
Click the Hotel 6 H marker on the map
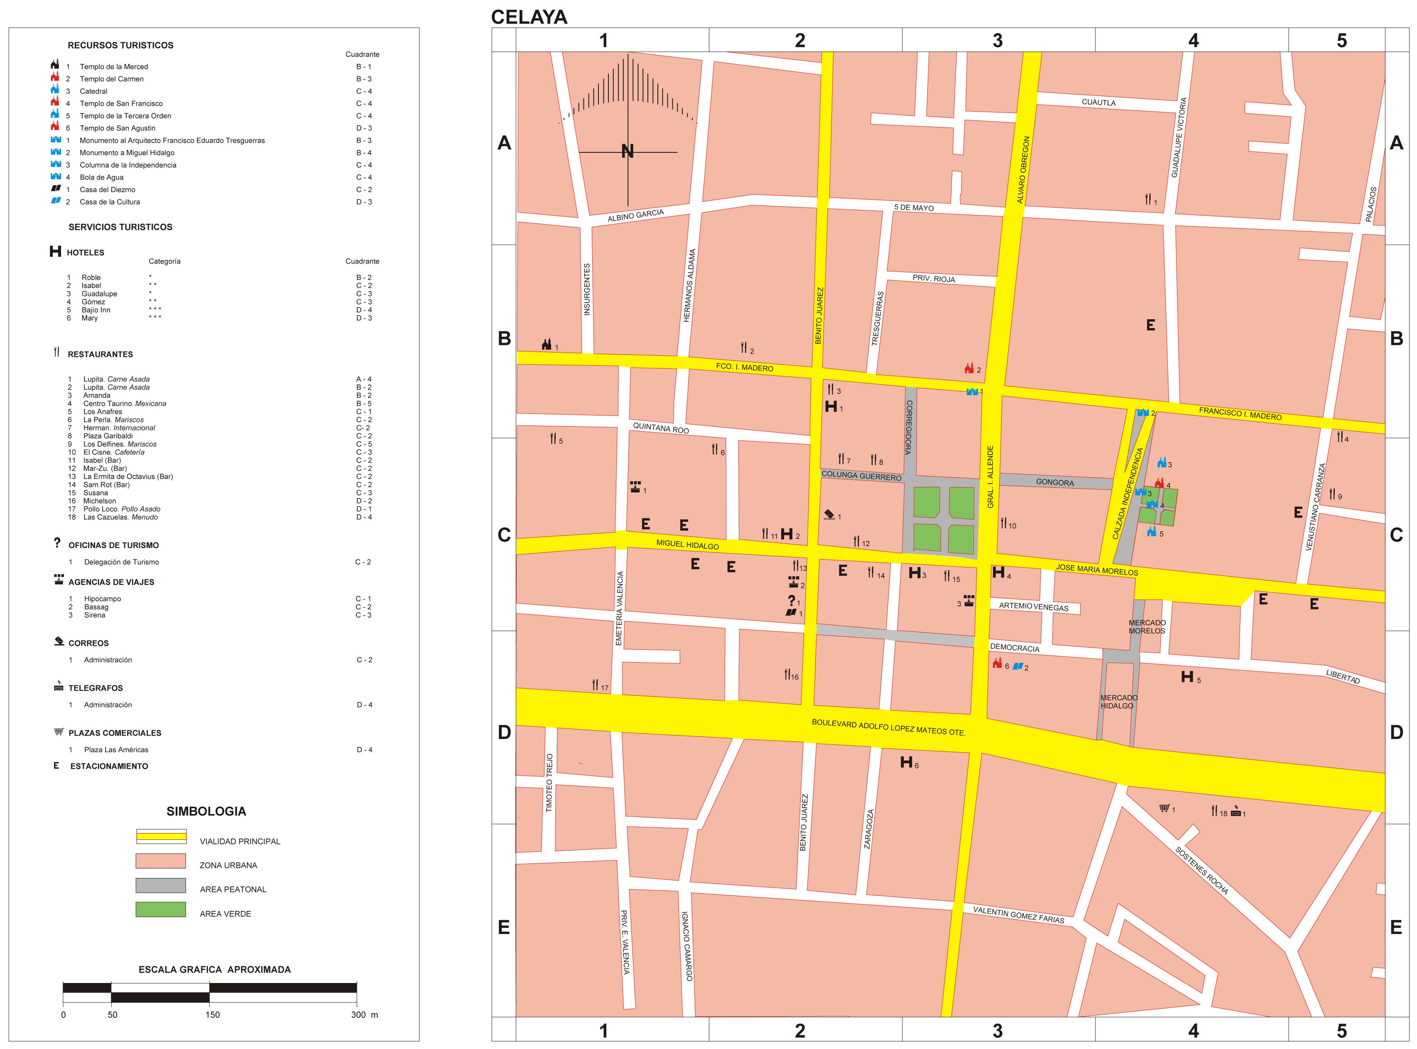pyautogui.click(x=906, y=762)
